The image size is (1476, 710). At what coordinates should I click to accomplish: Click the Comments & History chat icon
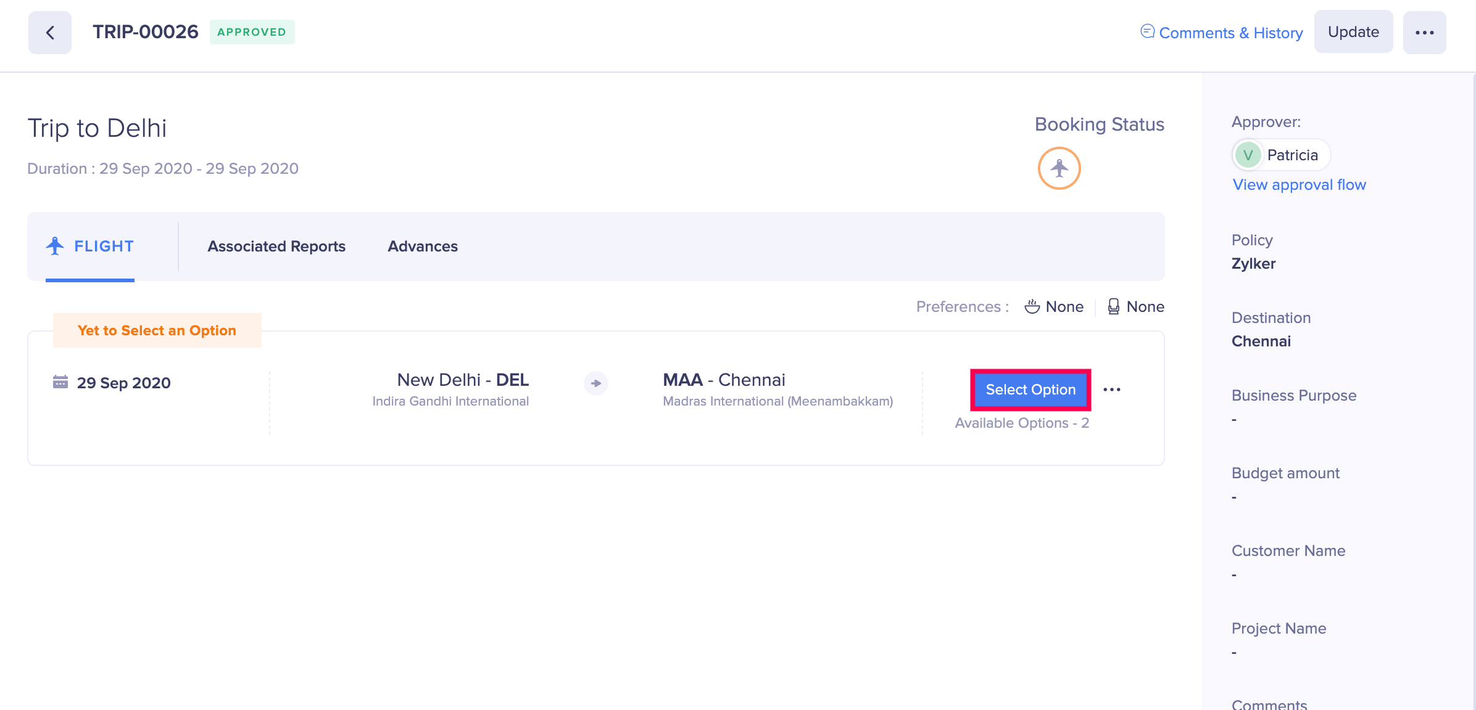(x=1147, y=31)
